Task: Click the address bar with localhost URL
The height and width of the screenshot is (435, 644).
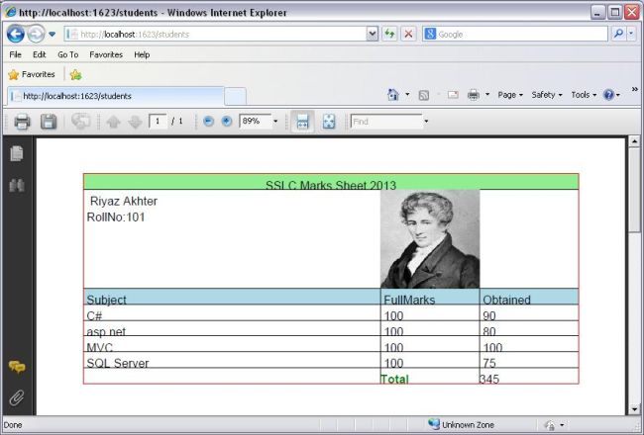Action: pos(216,34)
